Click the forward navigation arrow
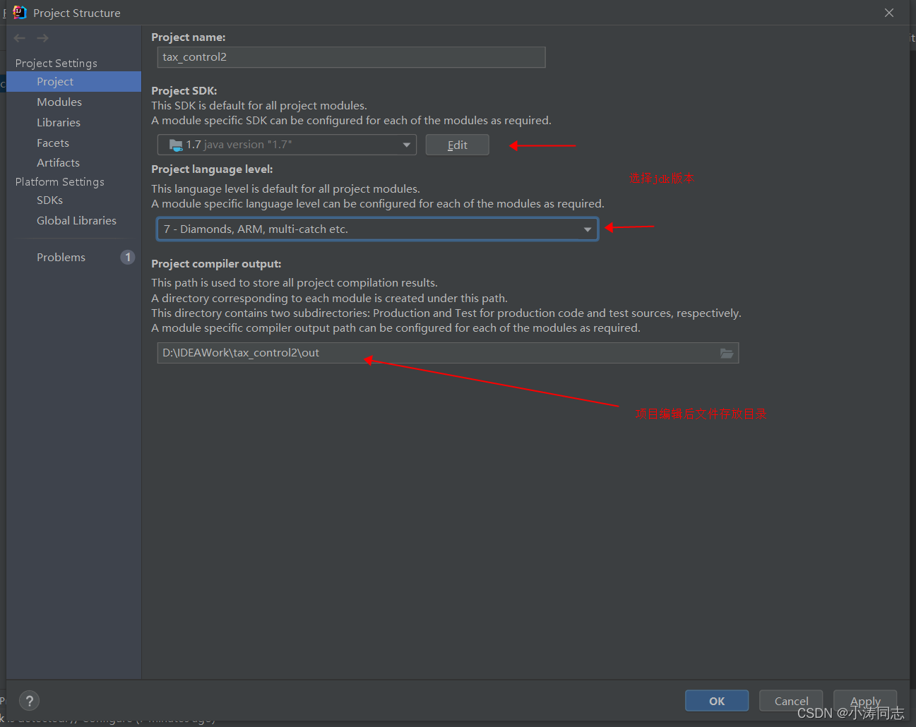916x727 pixels. (43, 38)
